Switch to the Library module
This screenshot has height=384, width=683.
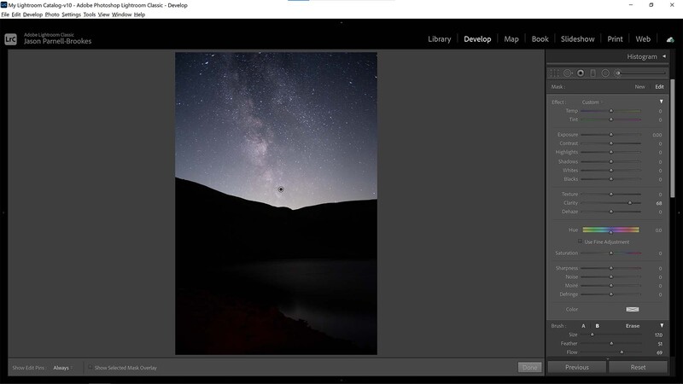[439, 39]
